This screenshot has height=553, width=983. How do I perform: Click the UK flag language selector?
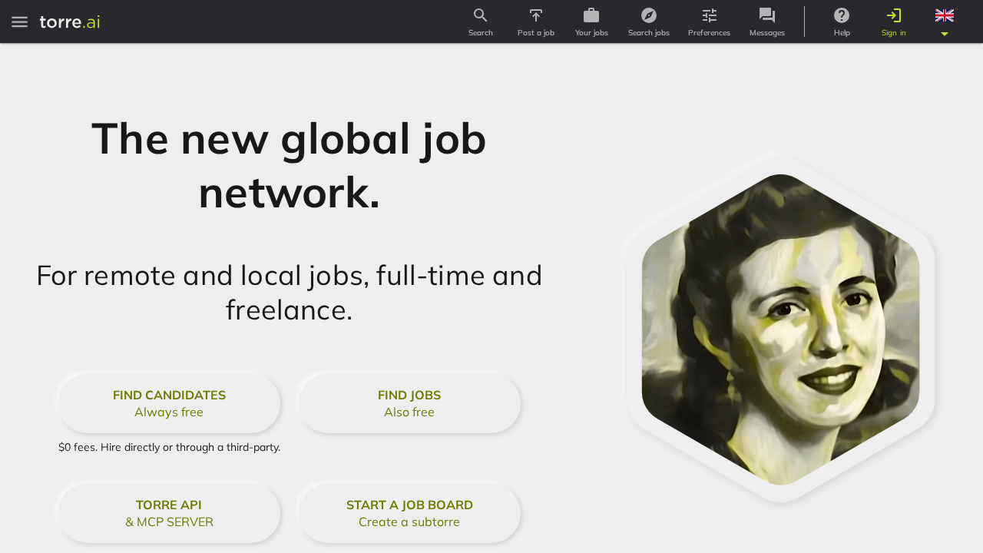(x=945, y=15)
